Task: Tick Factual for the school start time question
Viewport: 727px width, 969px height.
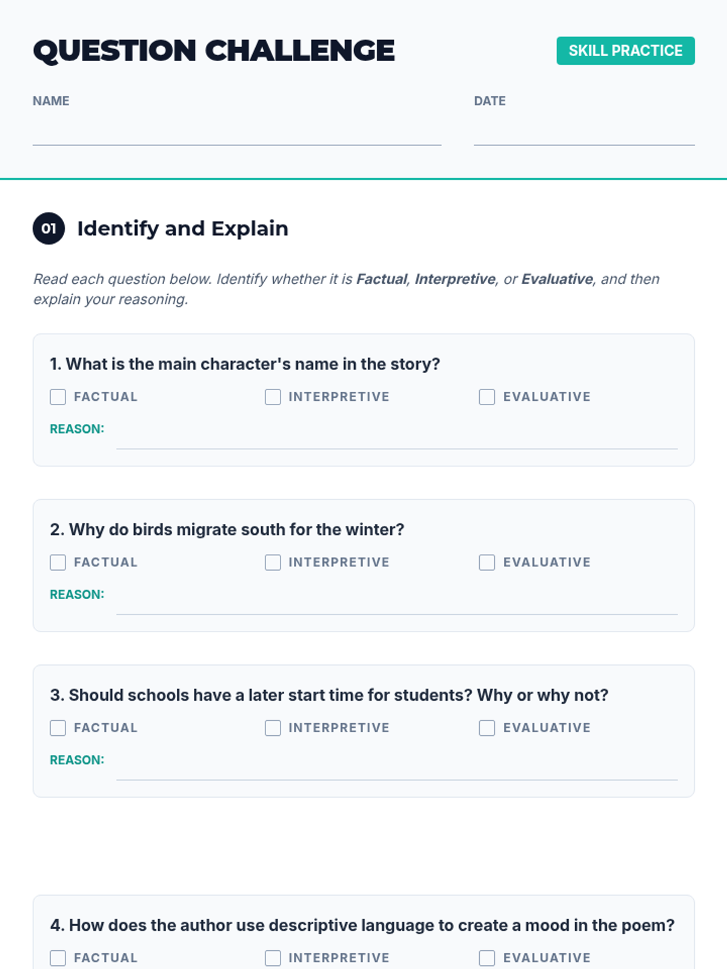Action: [x=58, y=728]
